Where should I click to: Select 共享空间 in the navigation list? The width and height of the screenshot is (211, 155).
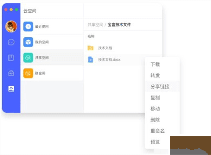[x=41, y=58]
